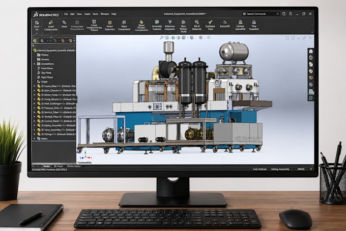Expand the Pressure_Tank<1> component
346x231 pixels.
point(34,108)
